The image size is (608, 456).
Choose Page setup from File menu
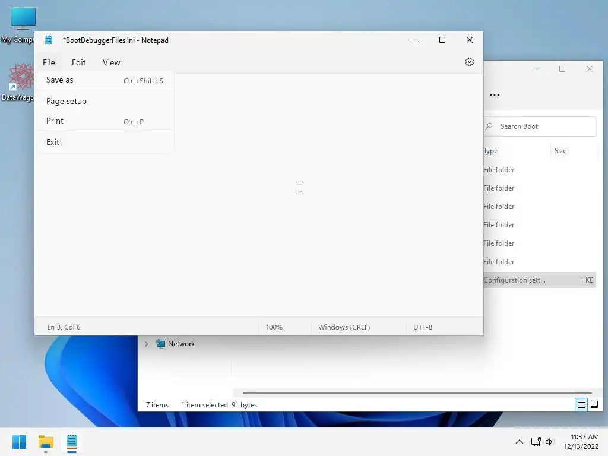(105, 101)
